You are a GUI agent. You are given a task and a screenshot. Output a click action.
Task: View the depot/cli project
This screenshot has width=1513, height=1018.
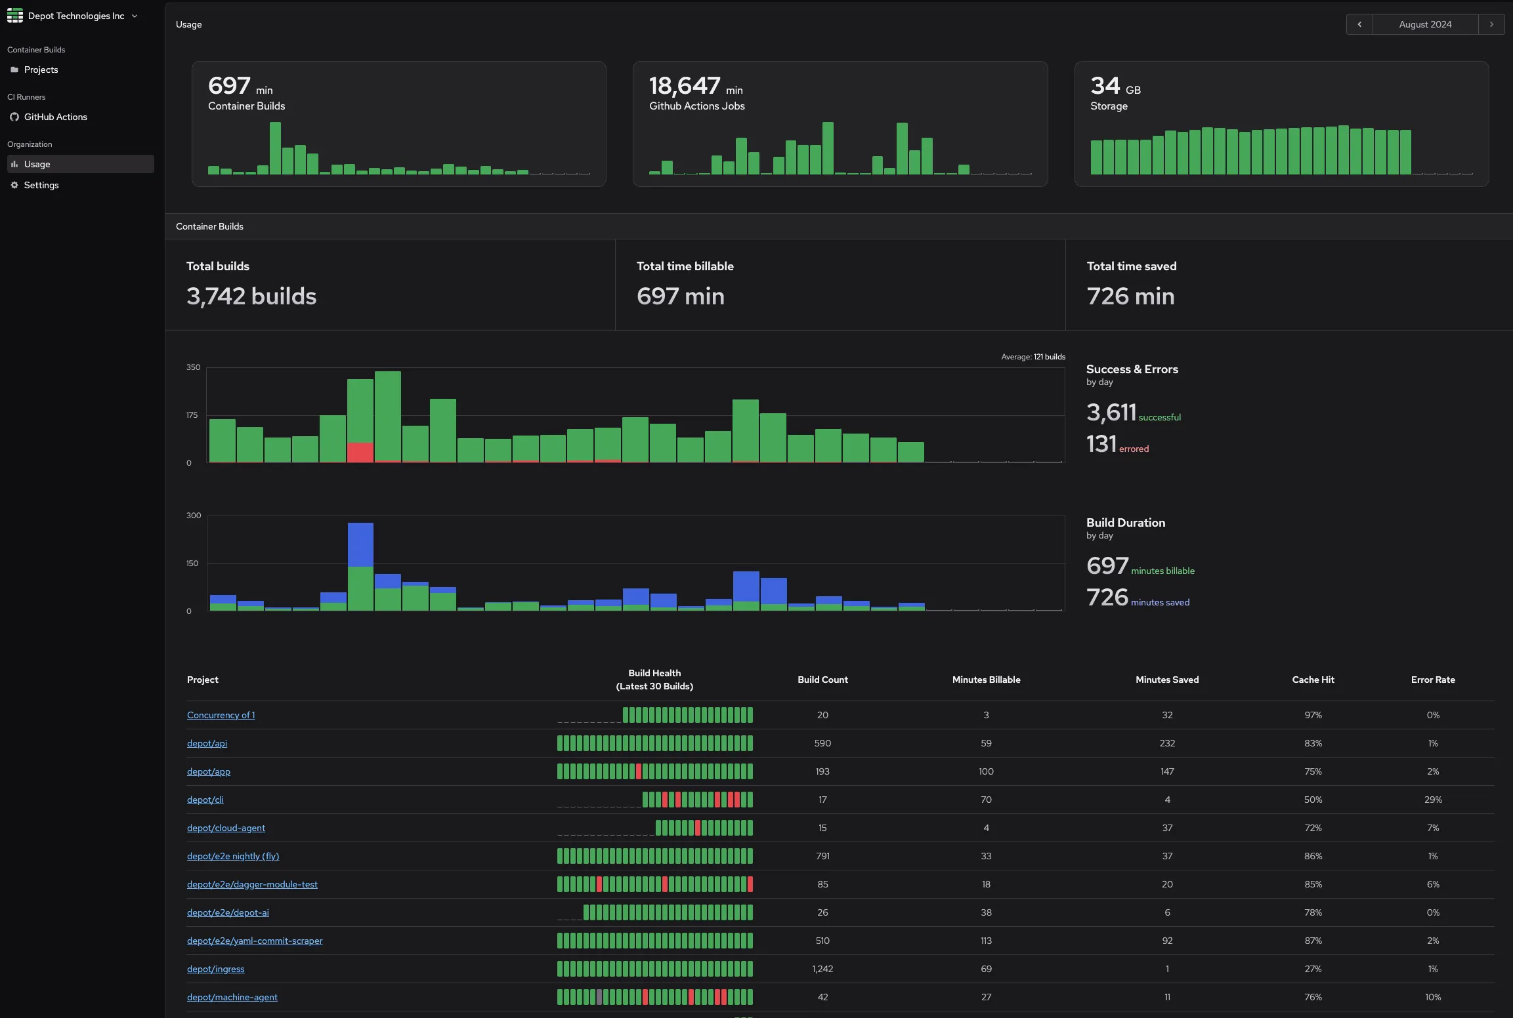205,800
